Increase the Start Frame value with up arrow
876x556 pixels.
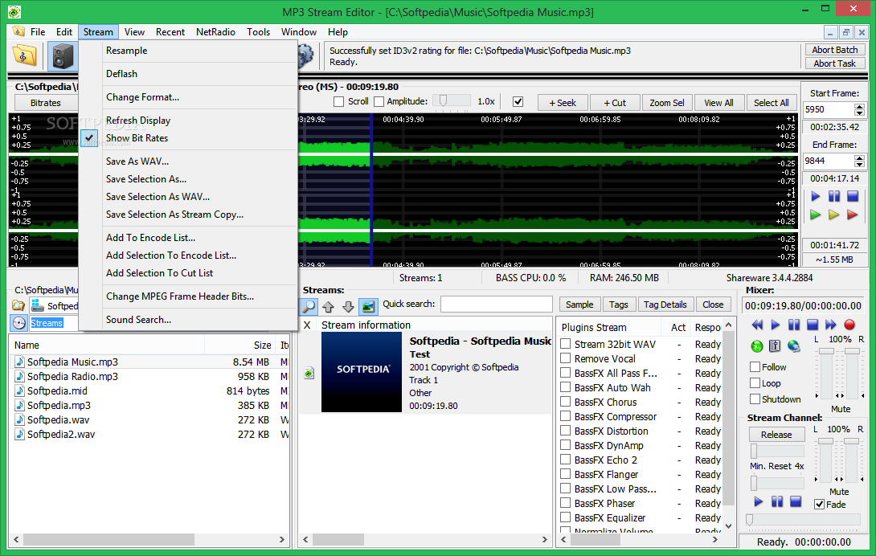(x=859, y=106)
